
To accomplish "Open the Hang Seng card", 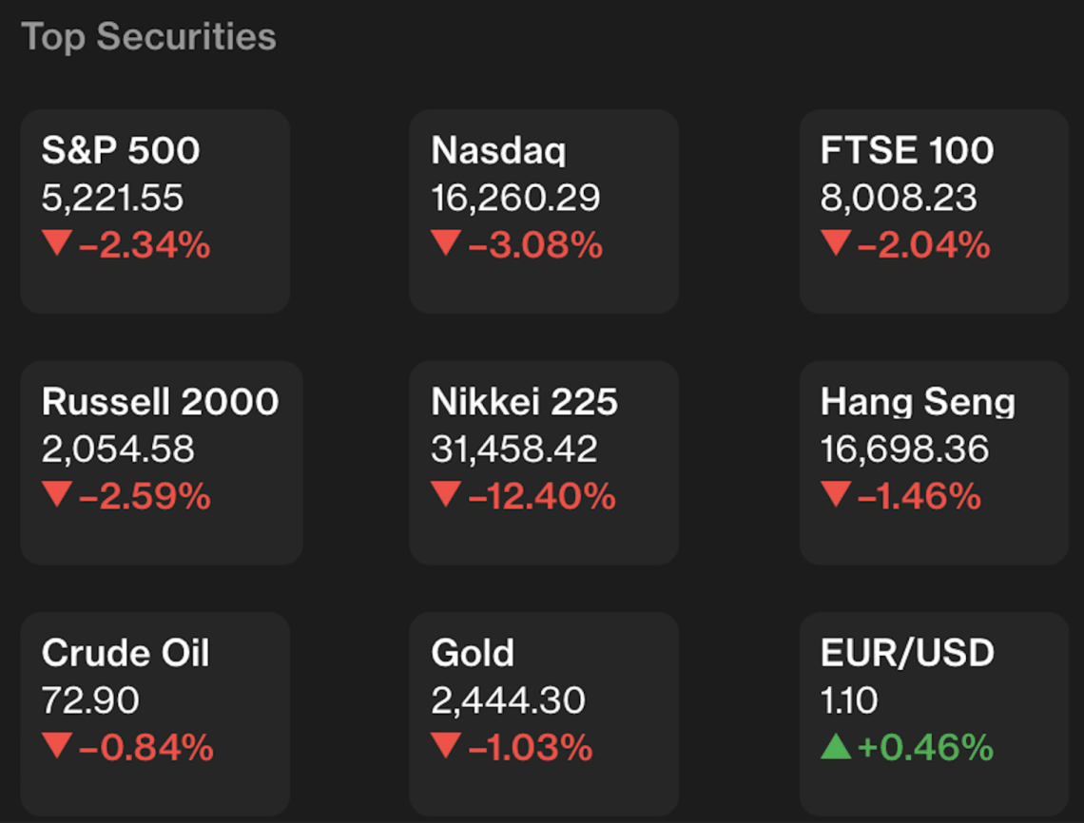I will 933,462.
